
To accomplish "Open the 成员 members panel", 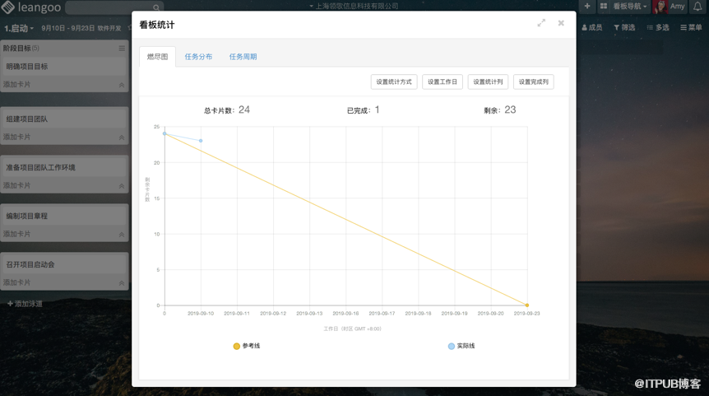I will point(591,28).
